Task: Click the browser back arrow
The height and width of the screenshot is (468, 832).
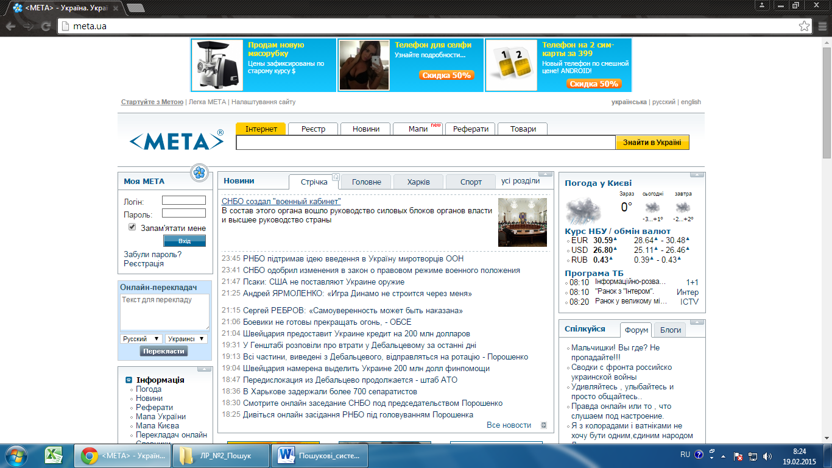Action: pos(11,26)
